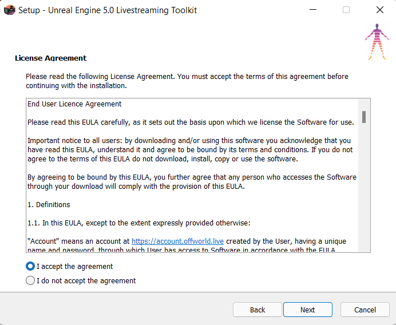Click the installer app icon in title bar

[10, 10]
